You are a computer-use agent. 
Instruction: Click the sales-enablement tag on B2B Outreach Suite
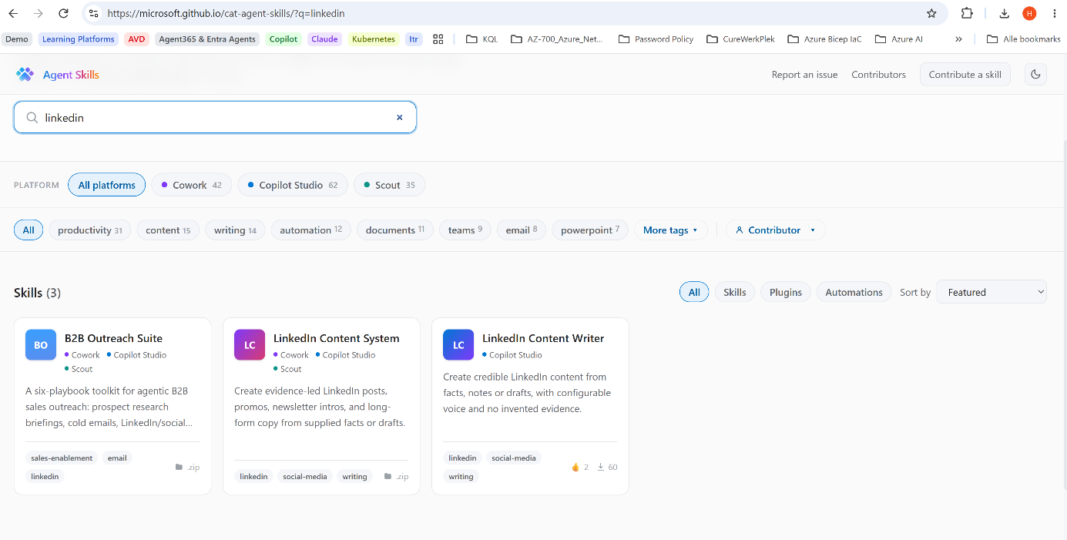pyautogui.click(x=62, y=458)
